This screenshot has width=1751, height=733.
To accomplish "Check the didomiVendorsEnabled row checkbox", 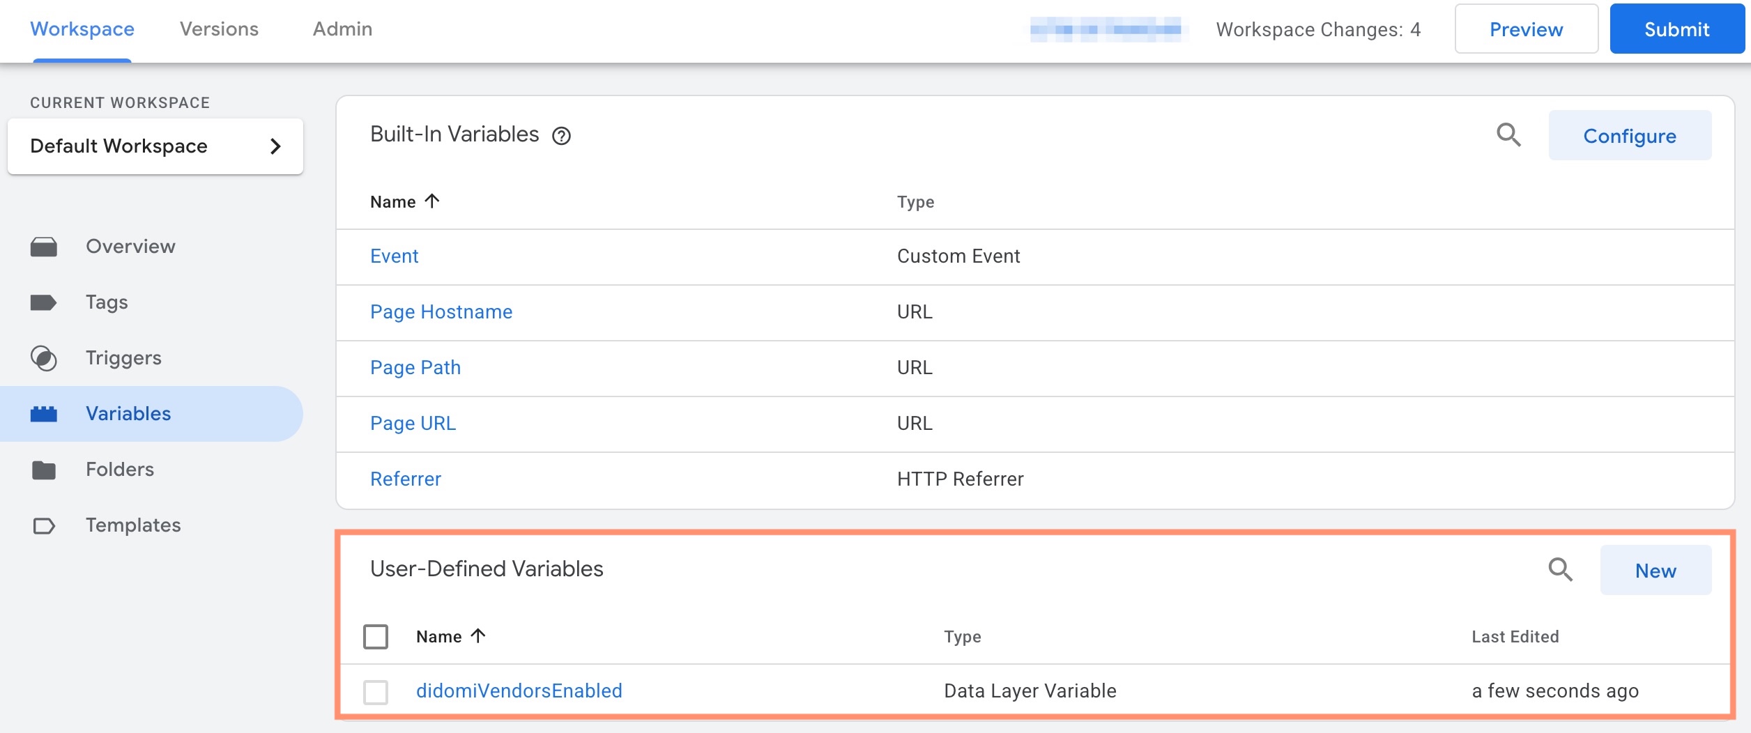I will [x=376, y=692].
